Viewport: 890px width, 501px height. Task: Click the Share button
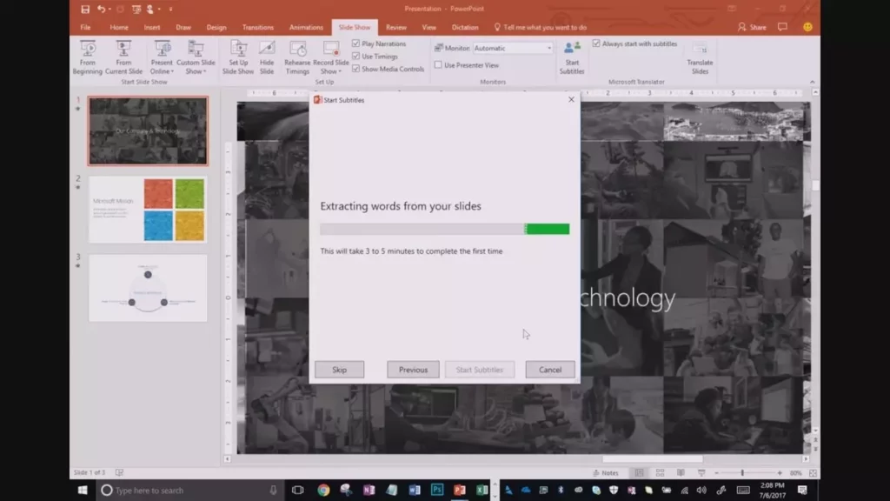click(x=752, y=27)
